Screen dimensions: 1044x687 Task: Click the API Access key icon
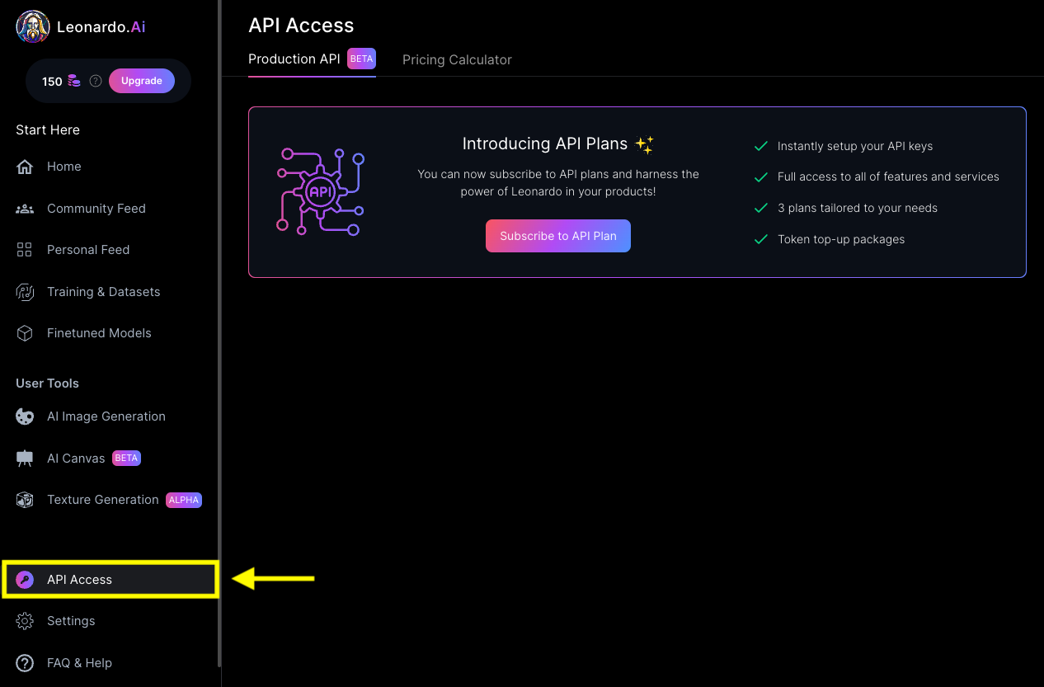(25, 580)
